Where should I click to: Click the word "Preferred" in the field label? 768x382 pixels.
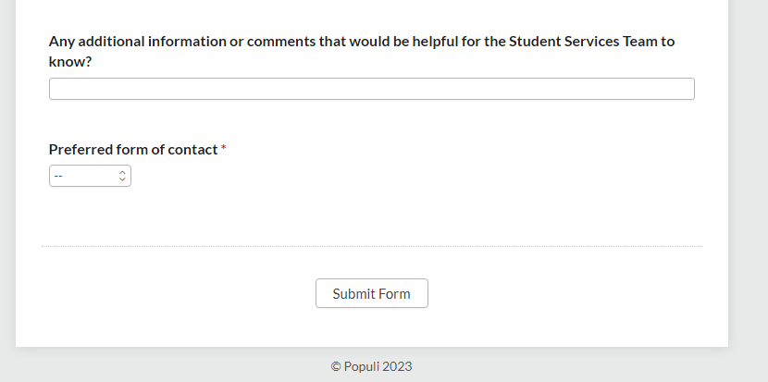pyautogui.click(x=81, y=149)
